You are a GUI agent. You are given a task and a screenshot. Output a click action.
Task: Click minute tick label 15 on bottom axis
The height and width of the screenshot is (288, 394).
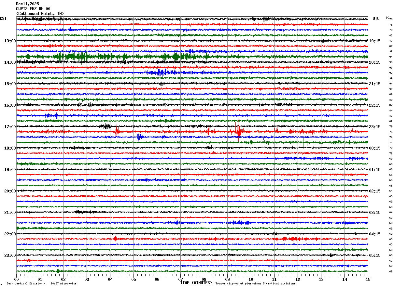[x=368, y=279]
